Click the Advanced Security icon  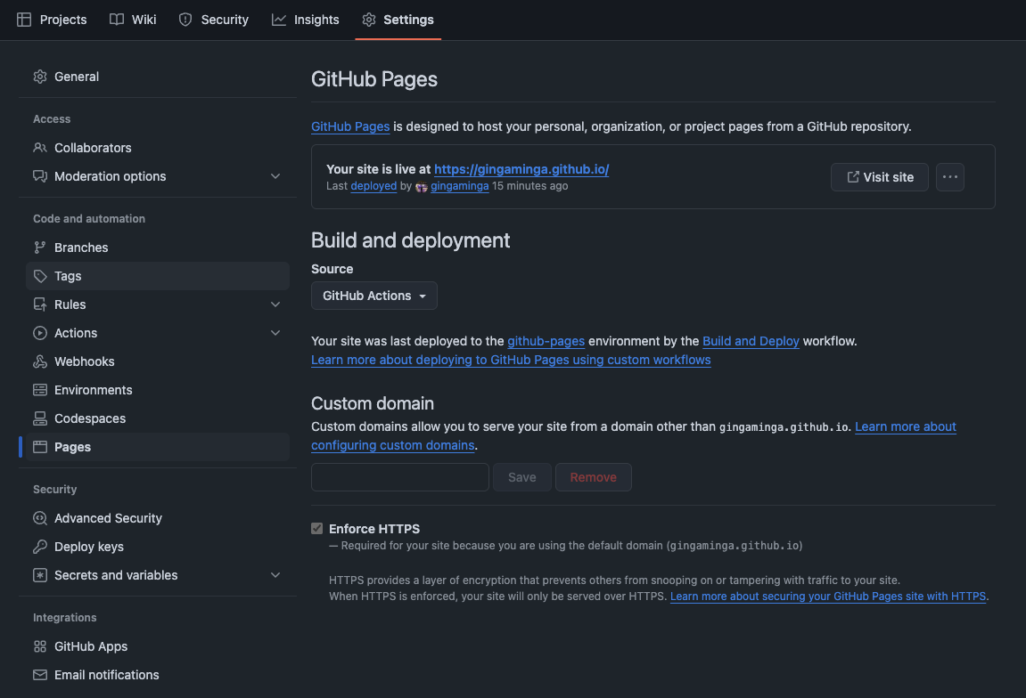(x=40, y=518)
